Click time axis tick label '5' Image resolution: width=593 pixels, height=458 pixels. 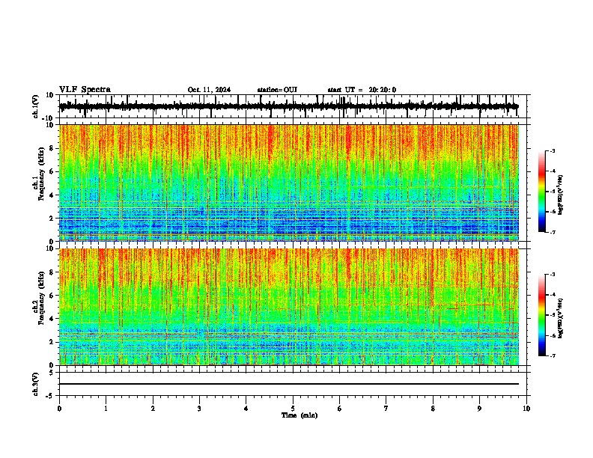click(x=293, y=409)
